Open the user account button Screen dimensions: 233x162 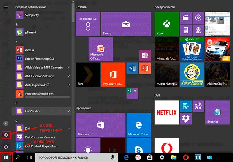coord(6,123)
